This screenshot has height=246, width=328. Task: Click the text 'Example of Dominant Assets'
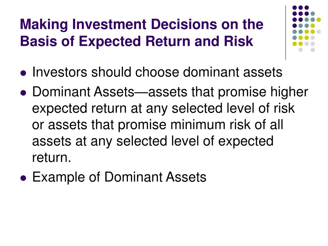pyautogui.click(x=119, y=177)
